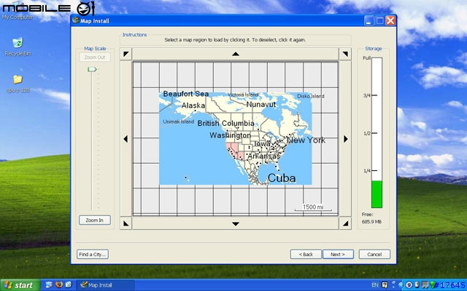Click the Beaufort Sea map label
The image size is (467, 291).
186,94
